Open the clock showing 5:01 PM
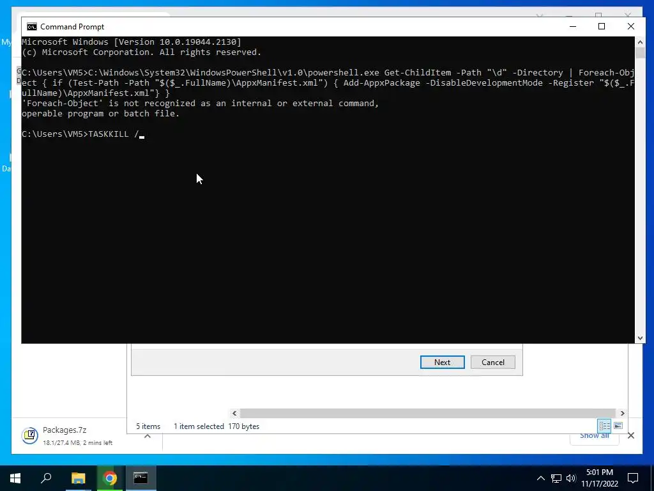654x491 pixels. pos(600,472)
